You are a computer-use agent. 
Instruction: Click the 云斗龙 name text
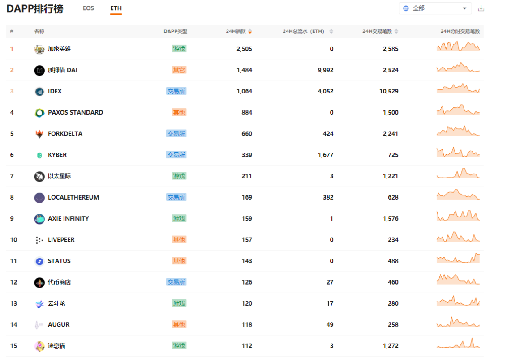pos(56,304)
